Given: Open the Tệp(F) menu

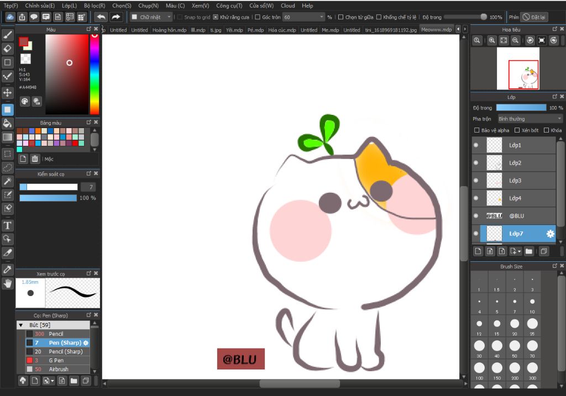Looking at the screenshot, I should [x=11, y=6].
